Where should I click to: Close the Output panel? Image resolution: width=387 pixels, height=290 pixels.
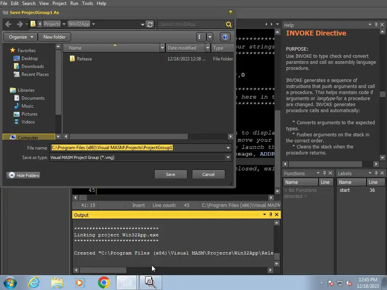pyautogui.click(x=277, y=214)
